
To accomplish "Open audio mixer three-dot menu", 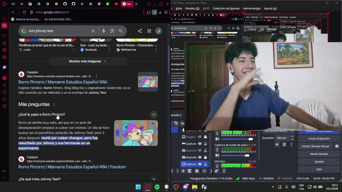I will tap(224, 171).
